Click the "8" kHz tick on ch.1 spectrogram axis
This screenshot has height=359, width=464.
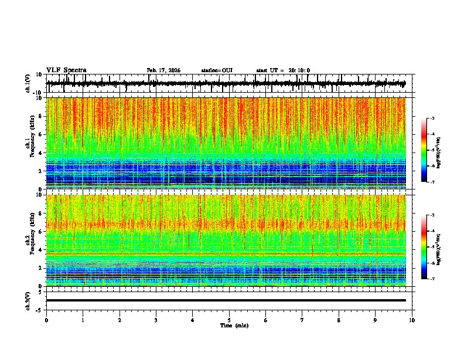pos(40,116)
